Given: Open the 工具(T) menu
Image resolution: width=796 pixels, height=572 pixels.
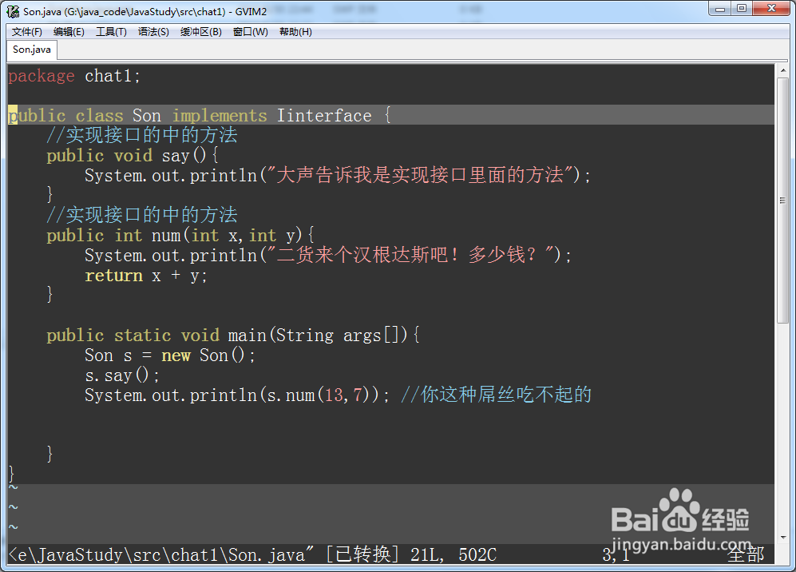Looking at the screenshot, I should coord(111,32).
